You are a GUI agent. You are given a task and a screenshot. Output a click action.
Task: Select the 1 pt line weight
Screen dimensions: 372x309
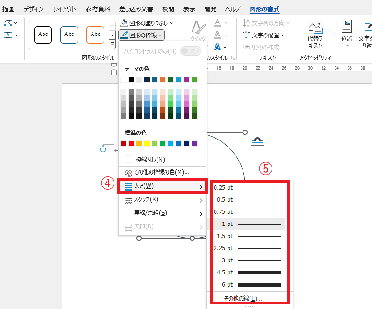(246, 224)
